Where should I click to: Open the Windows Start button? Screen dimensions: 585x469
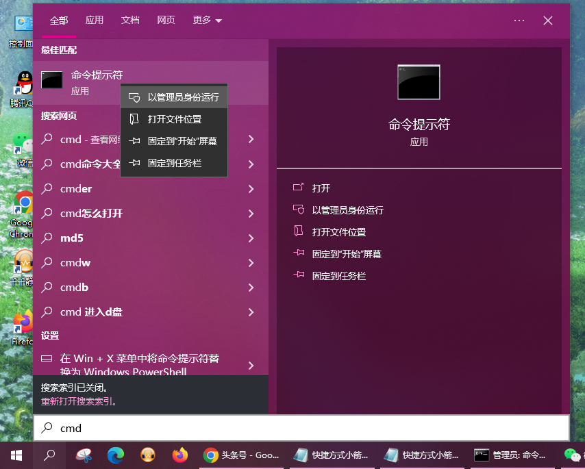point(16,455)
